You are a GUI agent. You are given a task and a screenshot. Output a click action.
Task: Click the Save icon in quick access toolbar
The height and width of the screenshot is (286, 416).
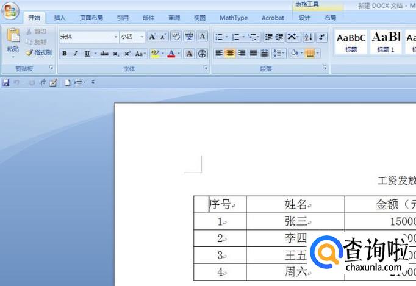[x=6, y=83]
